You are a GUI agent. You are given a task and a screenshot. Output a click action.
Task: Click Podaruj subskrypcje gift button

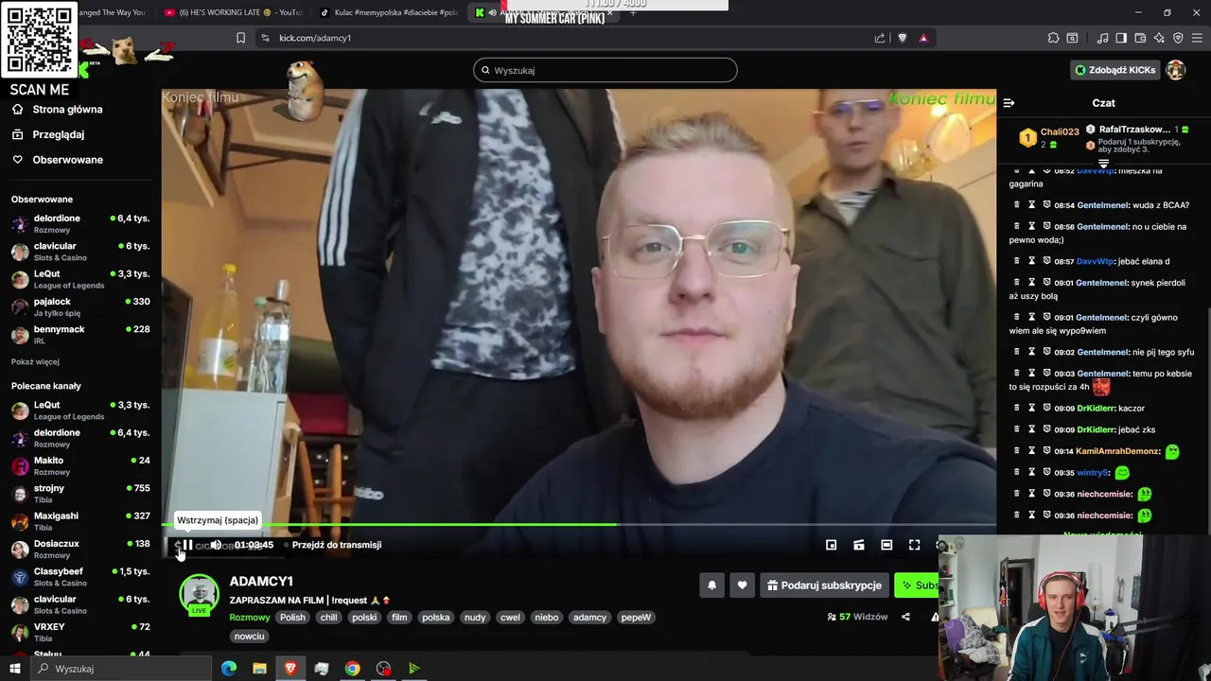tap(823, 585)
